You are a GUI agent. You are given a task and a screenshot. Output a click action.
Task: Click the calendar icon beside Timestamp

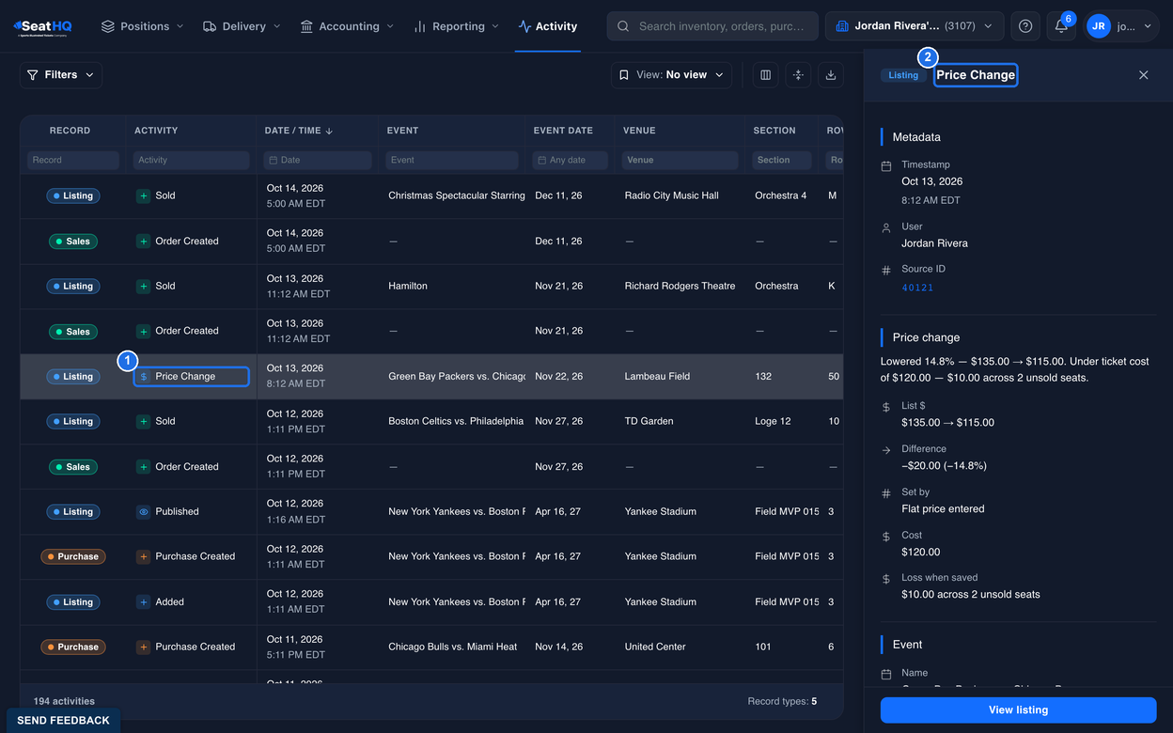(x=886, y=165)
